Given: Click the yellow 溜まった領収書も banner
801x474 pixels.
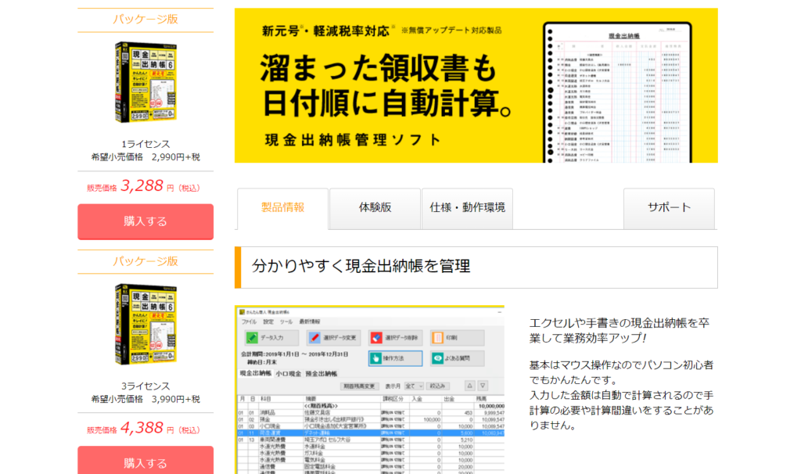Looking at the screenshot, I should 476,85.
